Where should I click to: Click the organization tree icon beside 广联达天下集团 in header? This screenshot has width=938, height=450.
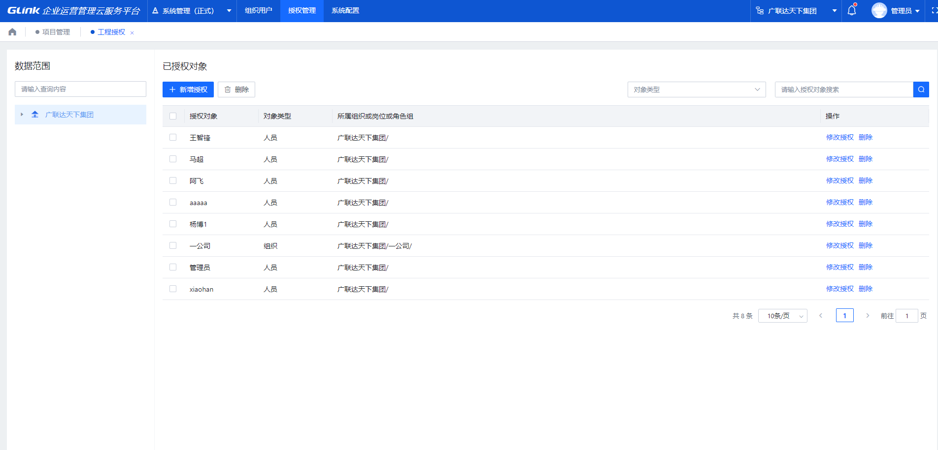click(x=760, y=11)
